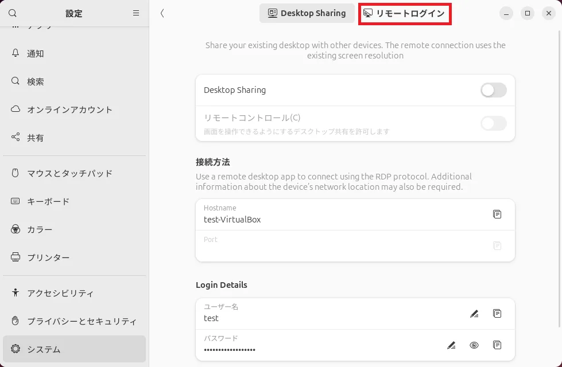This screenshot has height=367, width=562.
Task: Switch to the リモートログイン tab
Action: tap(405, 13)
